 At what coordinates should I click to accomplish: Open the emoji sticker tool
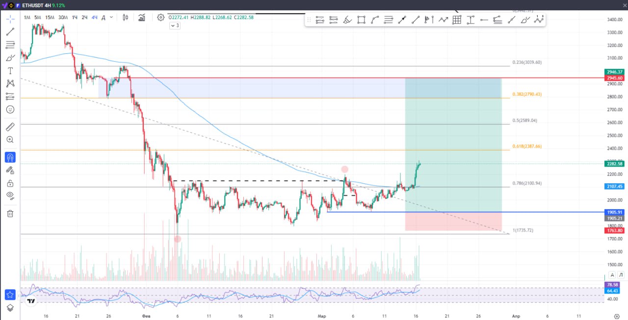click(10, 109)
